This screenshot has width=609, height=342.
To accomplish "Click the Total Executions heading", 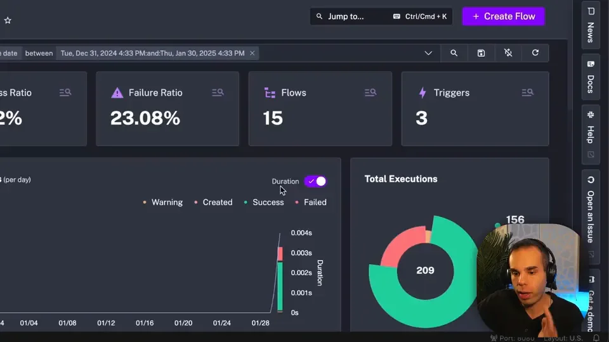I will [401, 179].
